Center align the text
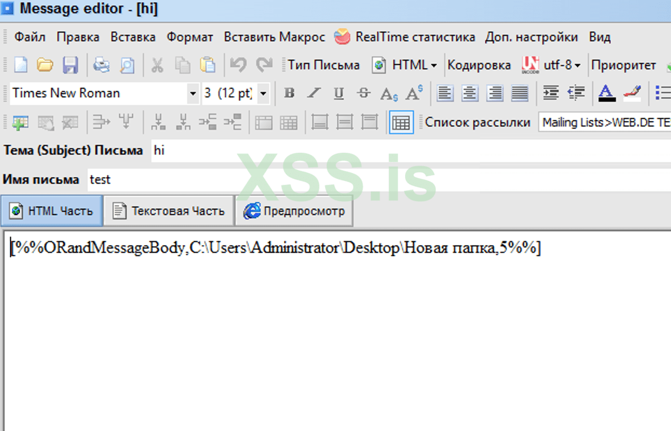 click(470, 93)
